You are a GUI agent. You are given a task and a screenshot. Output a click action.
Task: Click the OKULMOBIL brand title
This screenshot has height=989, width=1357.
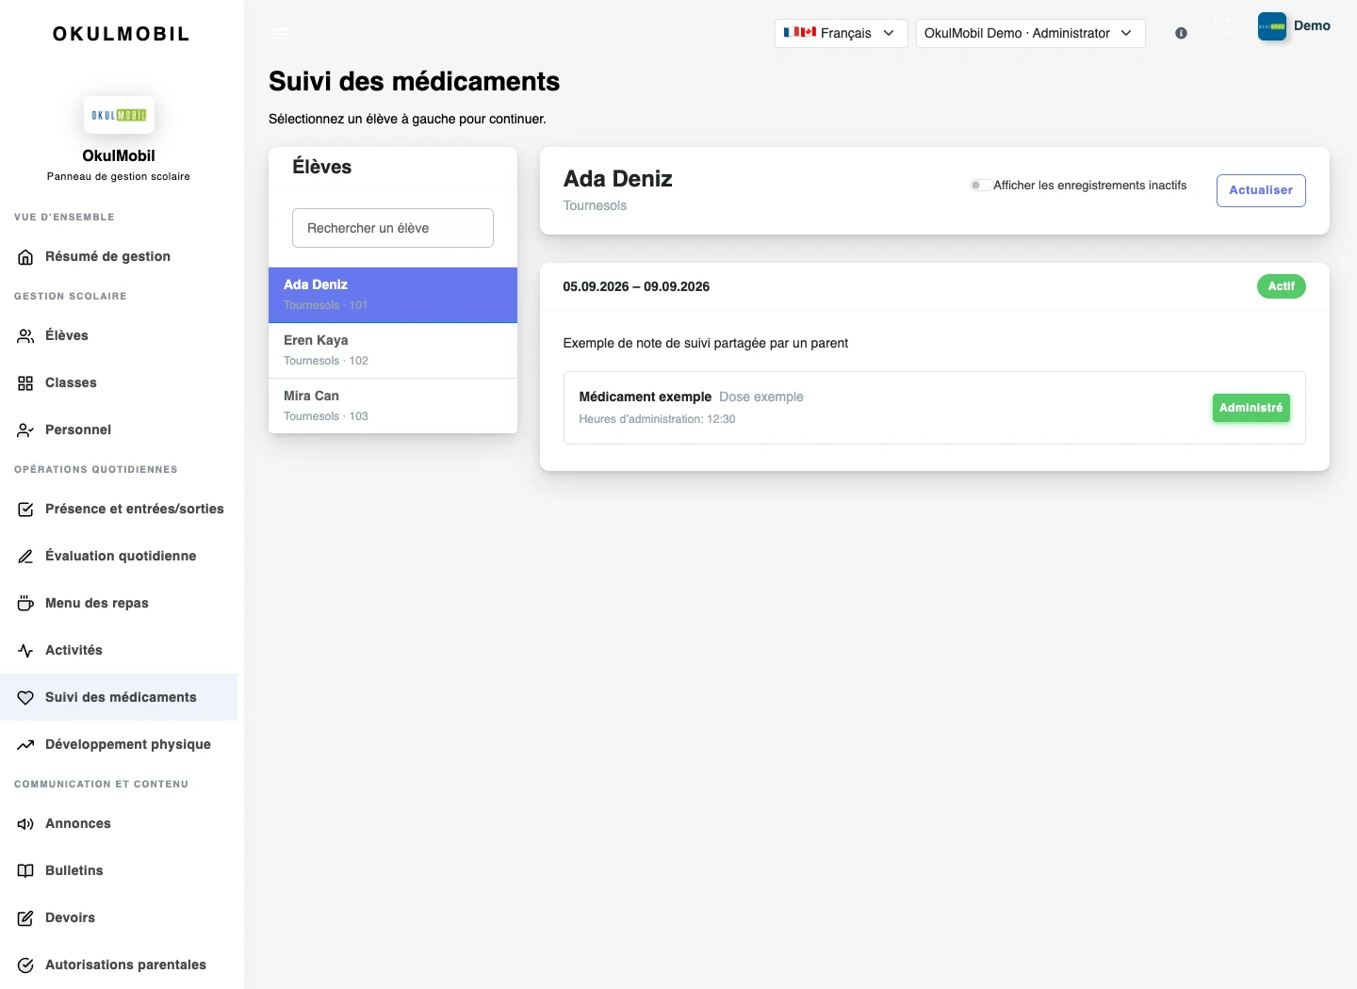pyautogui.click(x=121, y=34)
